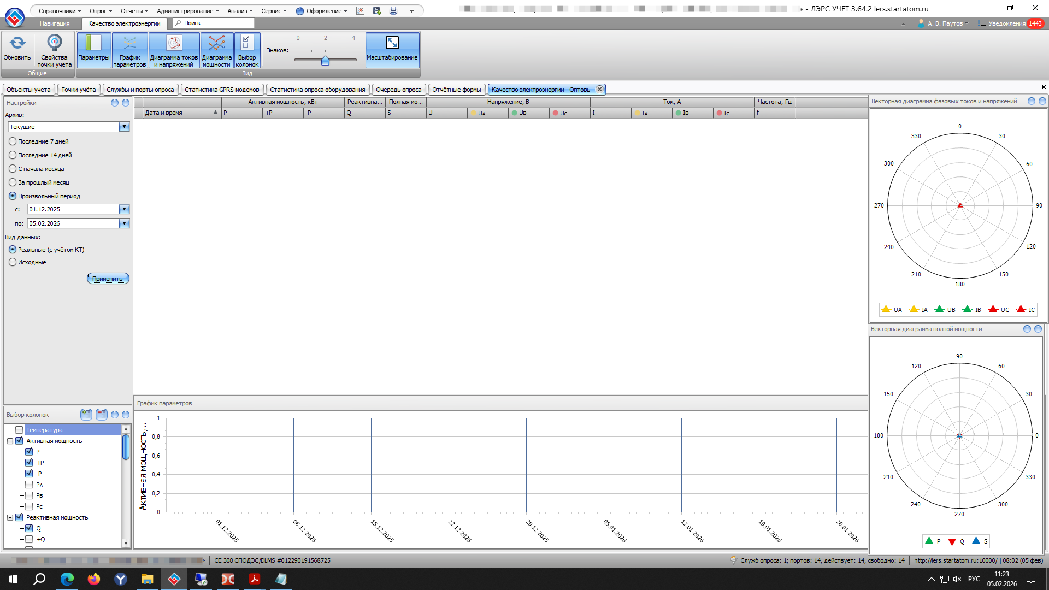
Task: Click the Обновить refresh icon
Action: [x=17, y=44]
